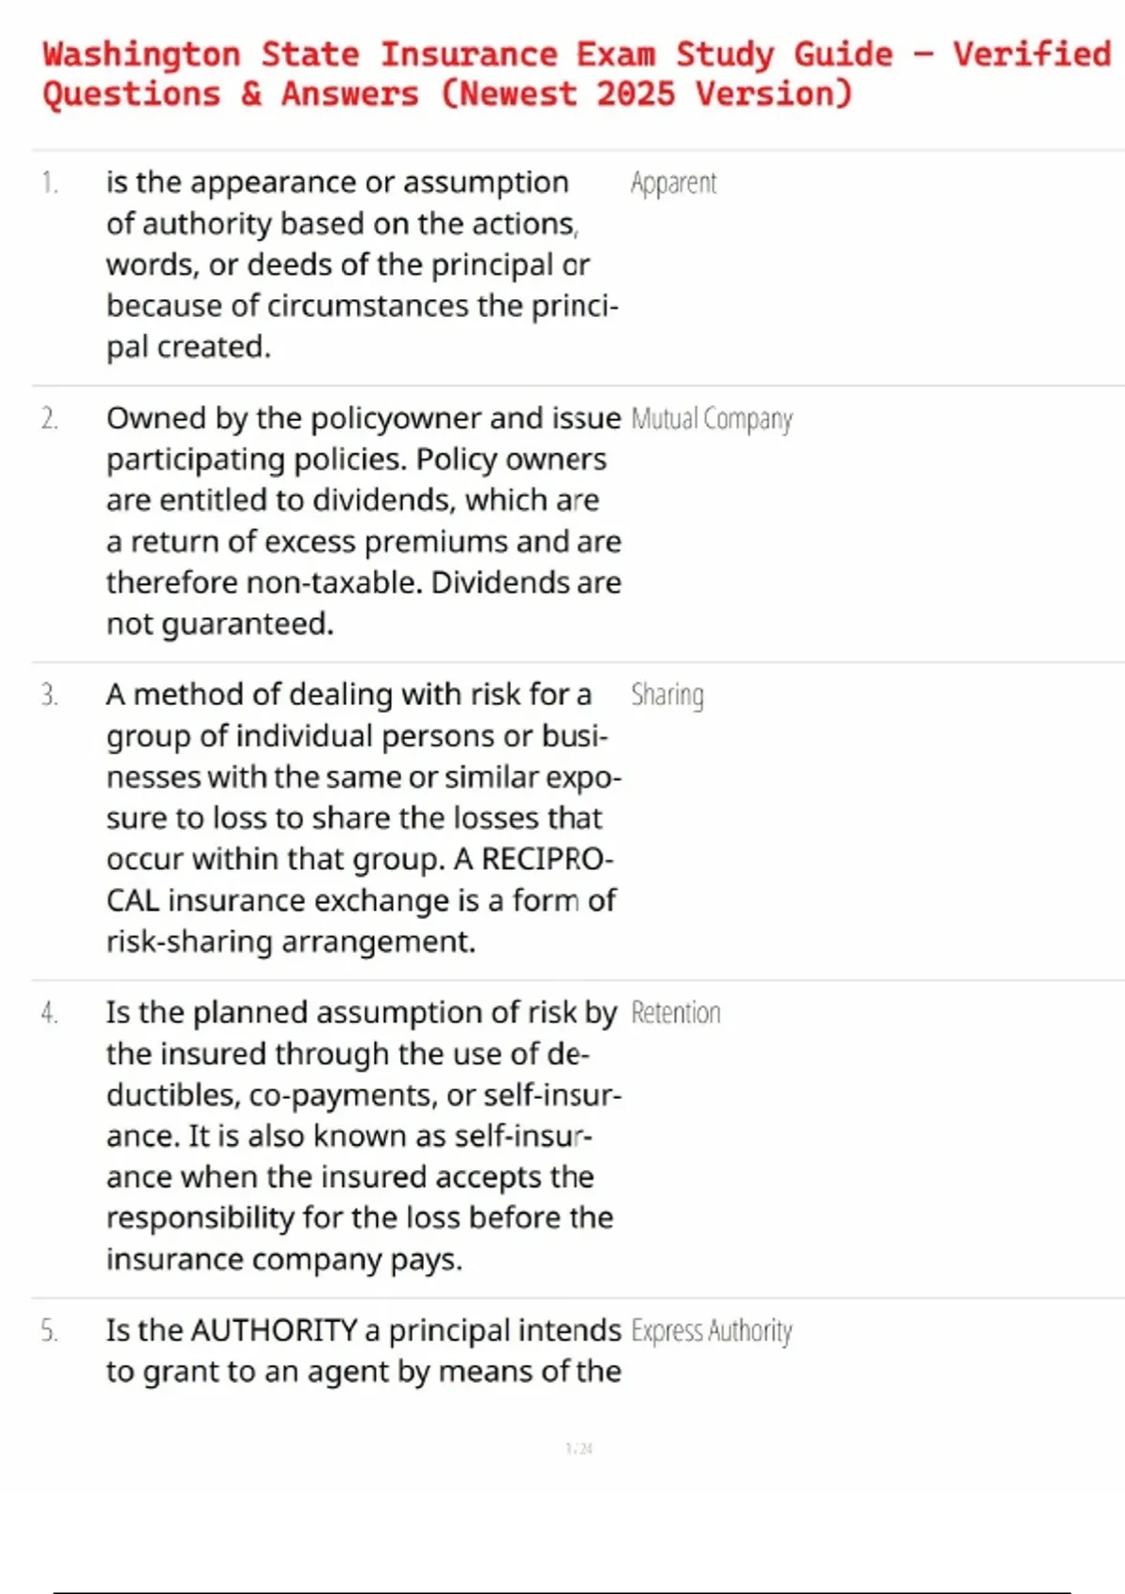
Task: Select question number 1
Action: (x=50, y=183)
